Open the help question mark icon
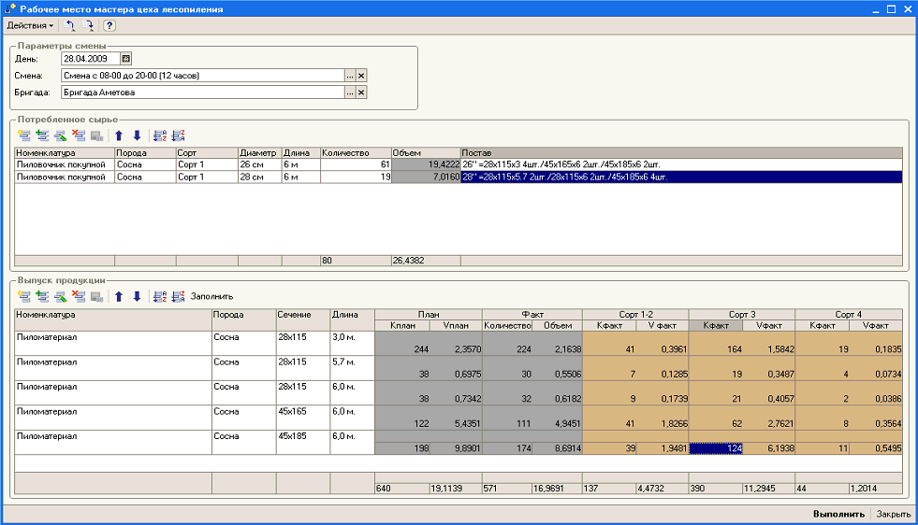 109,25
